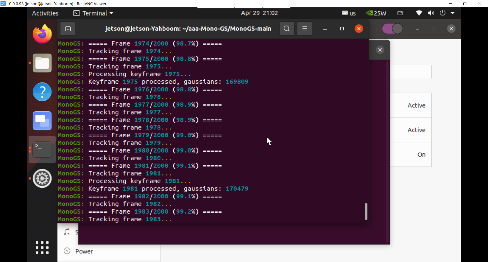488x262 pixels.
Task: Open the Terminal hamburger menu
Action: click(x=304, y=29)
